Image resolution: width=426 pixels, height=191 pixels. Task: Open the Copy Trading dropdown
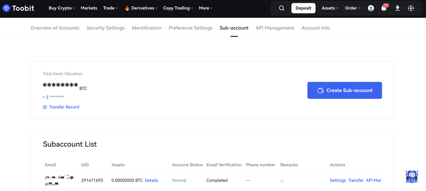(178, 8)
